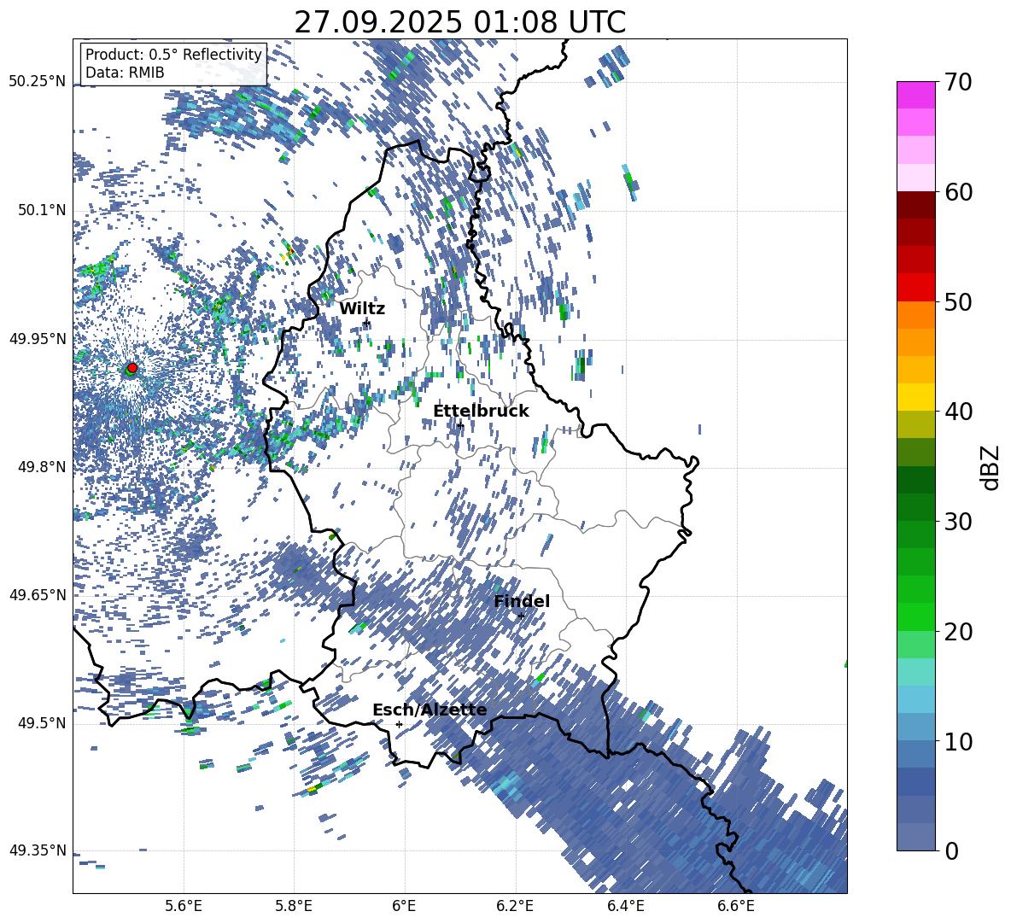This screenshot has width=1011, height=923.
Task: Click the 49.95°N latitude tick label
Action: [x=38, y=338]
